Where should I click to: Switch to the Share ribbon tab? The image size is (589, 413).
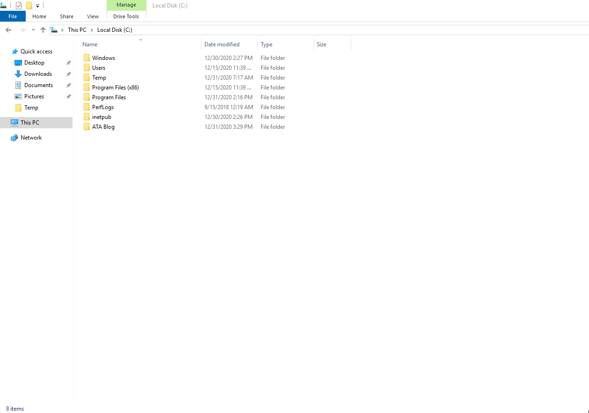(66, 16)
